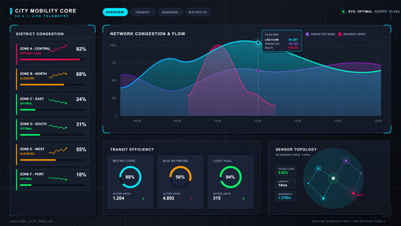This screenshot has width=401, height=226.
Task: Select the Zone C - East sparkline
Action: tap(58, 101)
